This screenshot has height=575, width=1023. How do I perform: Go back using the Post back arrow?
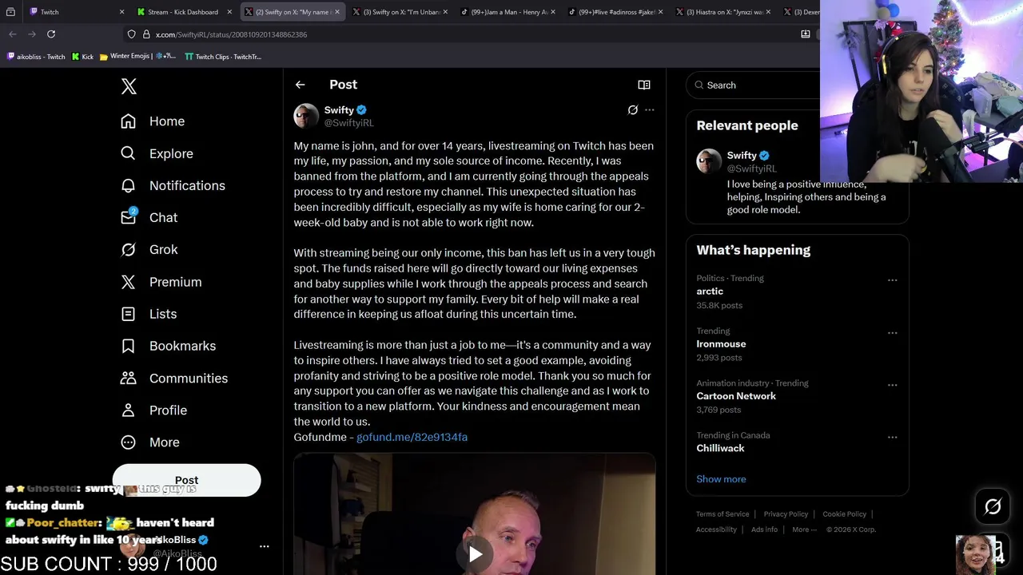pos(300,85)
